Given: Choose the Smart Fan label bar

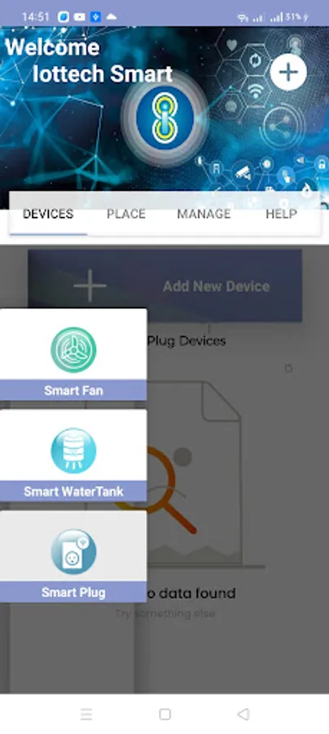Looking at the screenshot, I should 73,391.
